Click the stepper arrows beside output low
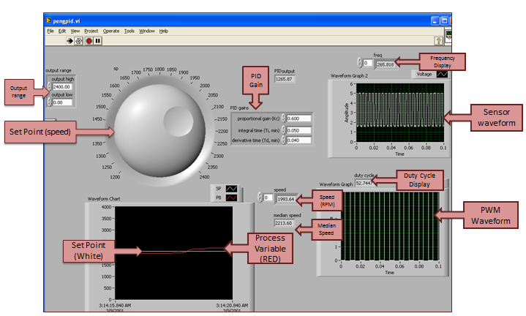The width and height of the screenshot is (526, 316). pos(50,102)
